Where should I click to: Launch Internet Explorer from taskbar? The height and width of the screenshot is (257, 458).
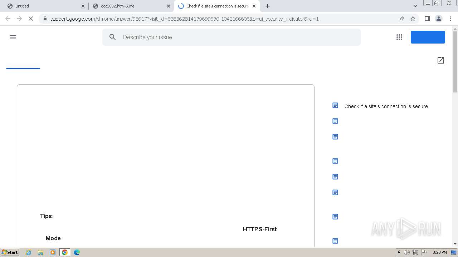click(28, 252)
